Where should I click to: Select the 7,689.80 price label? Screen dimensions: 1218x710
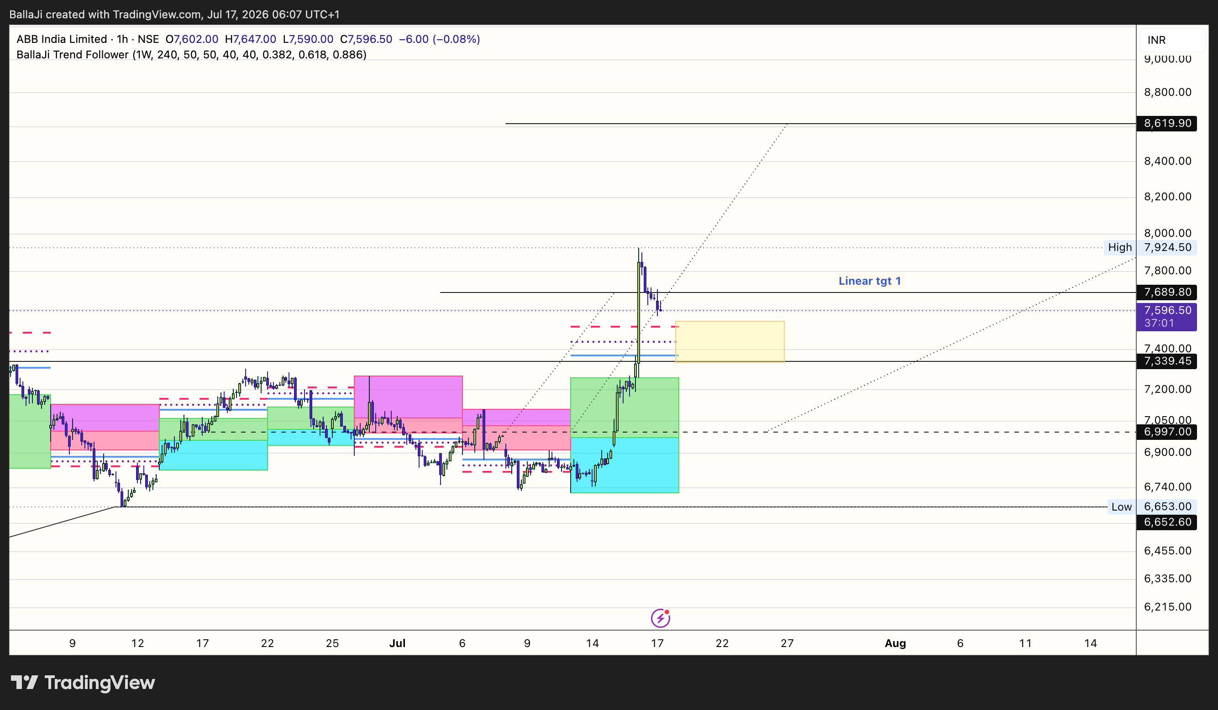pyautogui.click(x=1167, y=292)
